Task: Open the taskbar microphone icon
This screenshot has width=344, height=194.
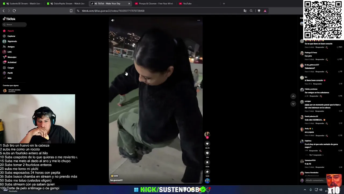Action: 311,190
